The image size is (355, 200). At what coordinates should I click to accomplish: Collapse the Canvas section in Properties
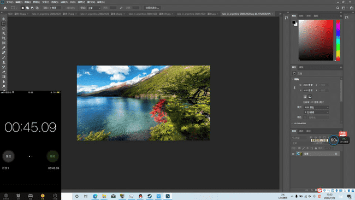coord(292,79)
